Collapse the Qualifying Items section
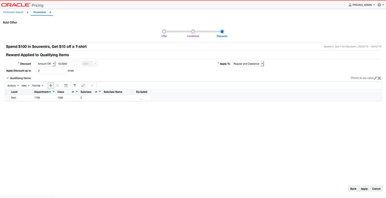 (x=8, y=78)
